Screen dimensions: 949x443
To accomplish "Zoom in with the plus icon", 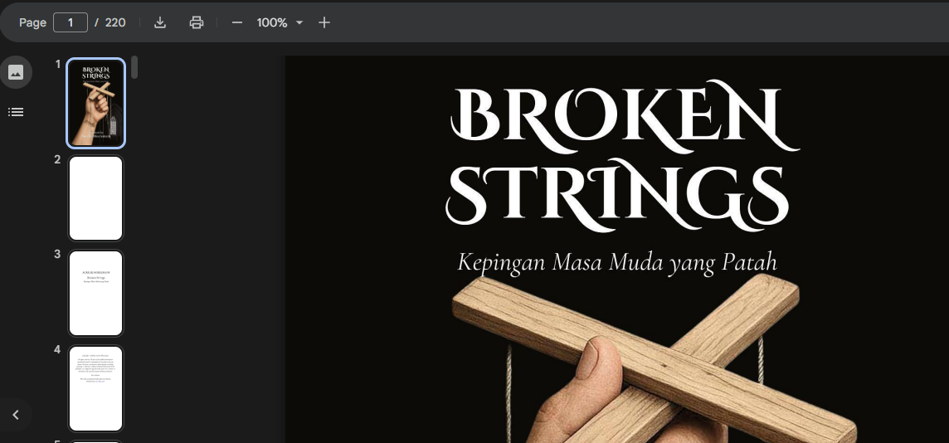I will pos(324,22).
